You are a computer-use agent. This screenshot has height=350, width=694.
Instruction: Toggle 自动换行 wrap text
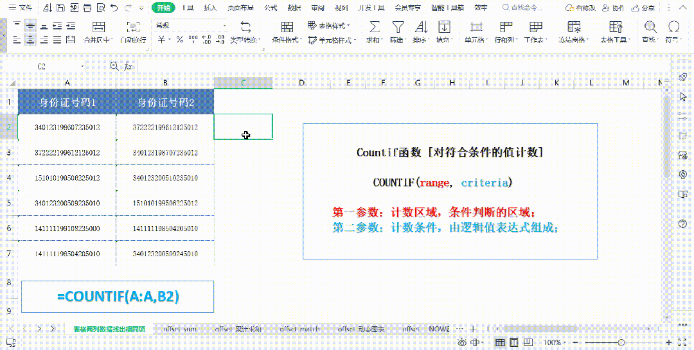(x=133, y=33)
